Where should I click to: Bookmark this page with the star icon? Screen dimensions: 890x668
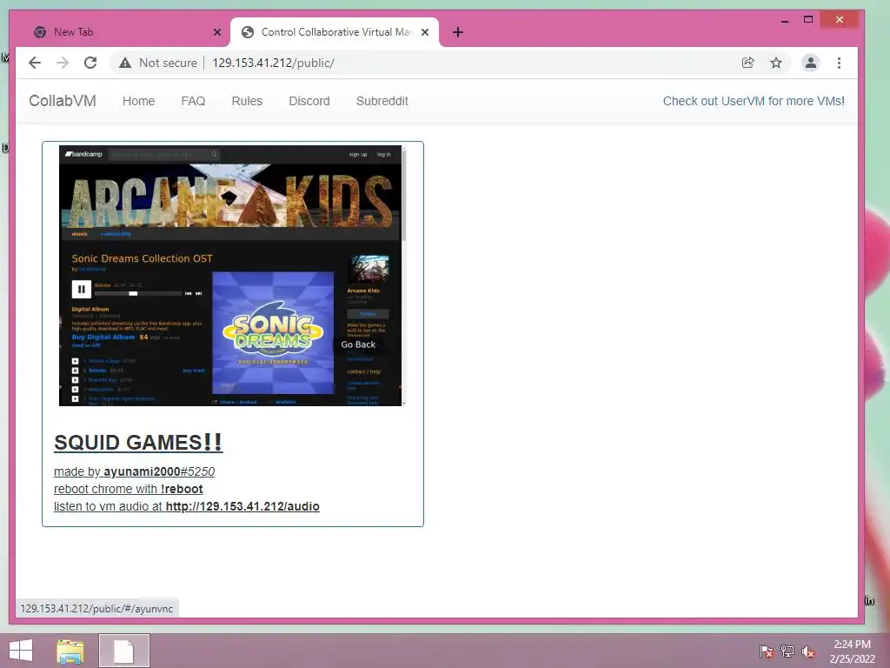tap(776, 63)
